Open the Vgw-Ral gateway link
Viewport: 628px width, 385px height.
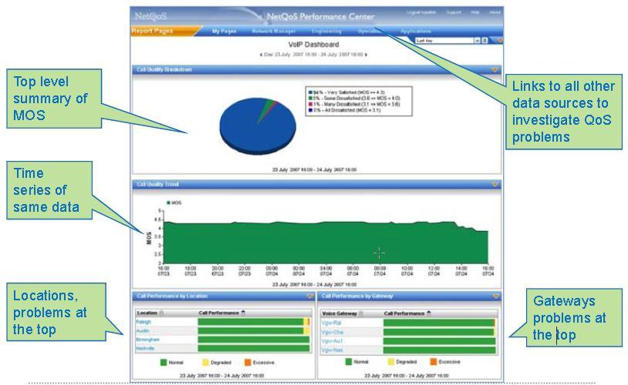[331, 323]
